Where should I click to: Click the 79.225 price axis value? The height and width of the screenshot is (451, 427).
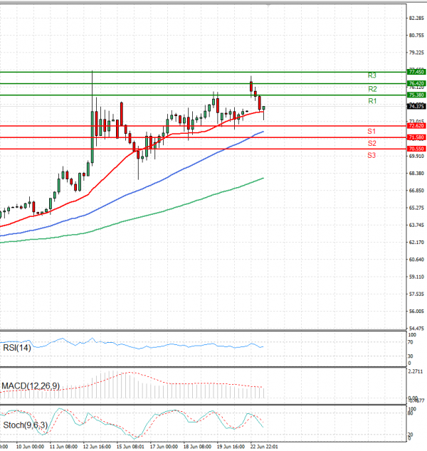pyautogui.click(x=416, y=53)
